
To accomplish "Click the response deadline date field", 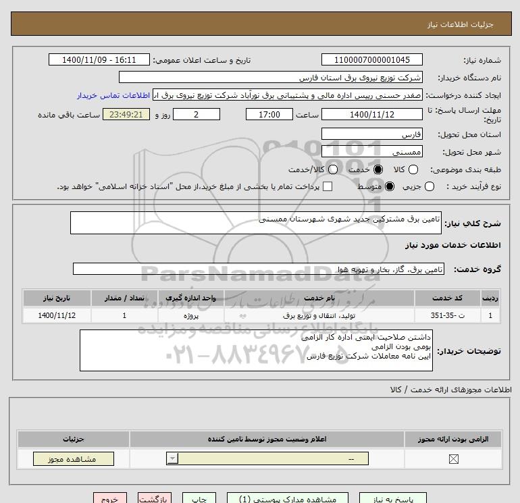I will point(371,114).
